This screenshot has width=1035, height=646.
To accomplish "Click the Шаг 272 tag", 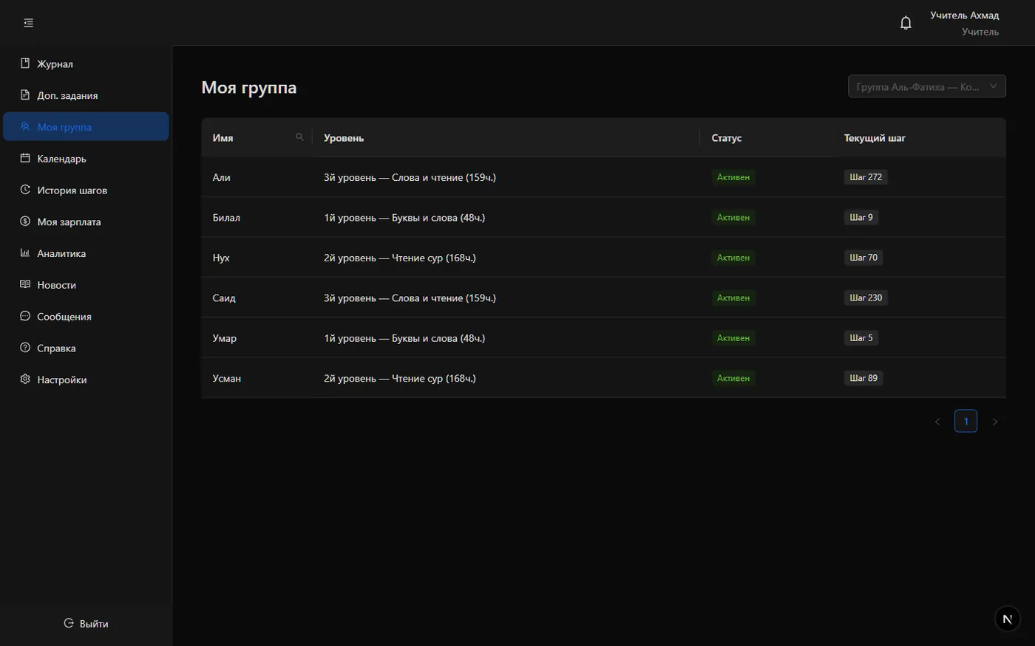I will coord(866,177).
